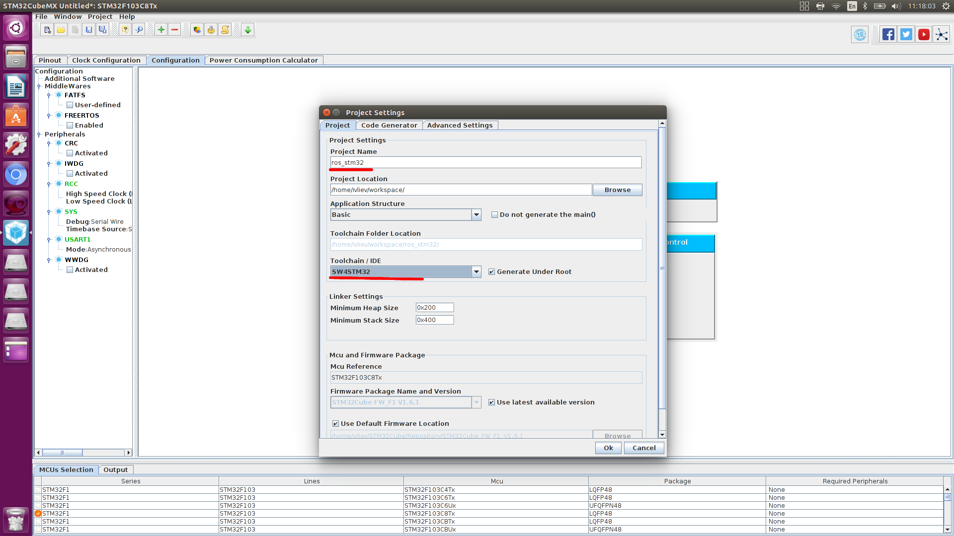Open the Facebook link icon
This screenshot has height=536, width=954.
pos(888,35)
